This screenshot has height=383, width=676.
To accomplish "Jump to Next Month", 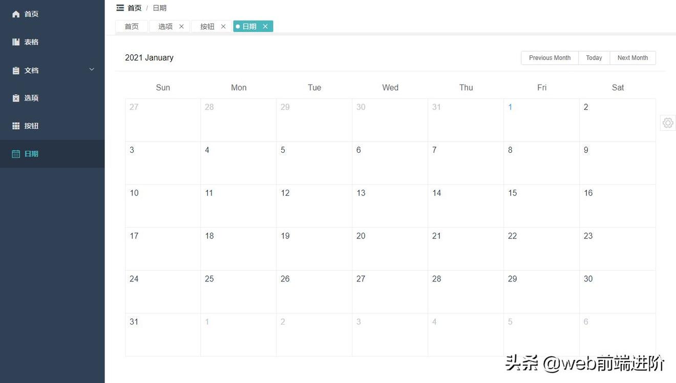I will (x=632, y=58).
